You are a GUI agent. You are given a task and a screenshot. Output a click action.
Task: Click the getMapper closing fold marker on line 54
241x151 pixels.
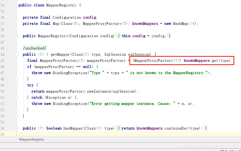tap(16, 116)
